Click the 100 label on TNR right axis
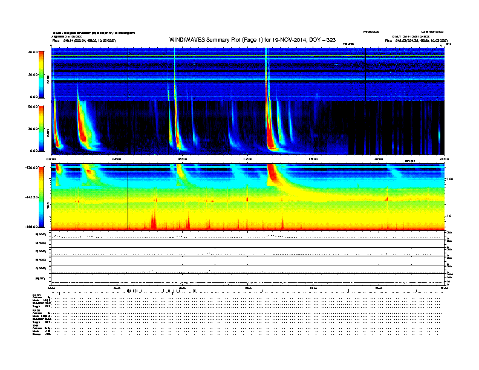The height and width of the screenshot is (370, 479). 450,179
